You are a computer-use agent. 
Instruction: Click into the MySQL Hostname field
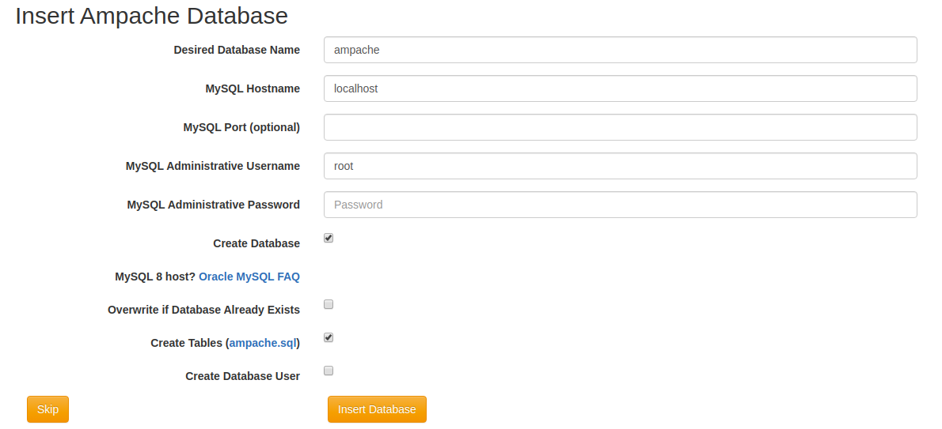click(x=620, y=88)
